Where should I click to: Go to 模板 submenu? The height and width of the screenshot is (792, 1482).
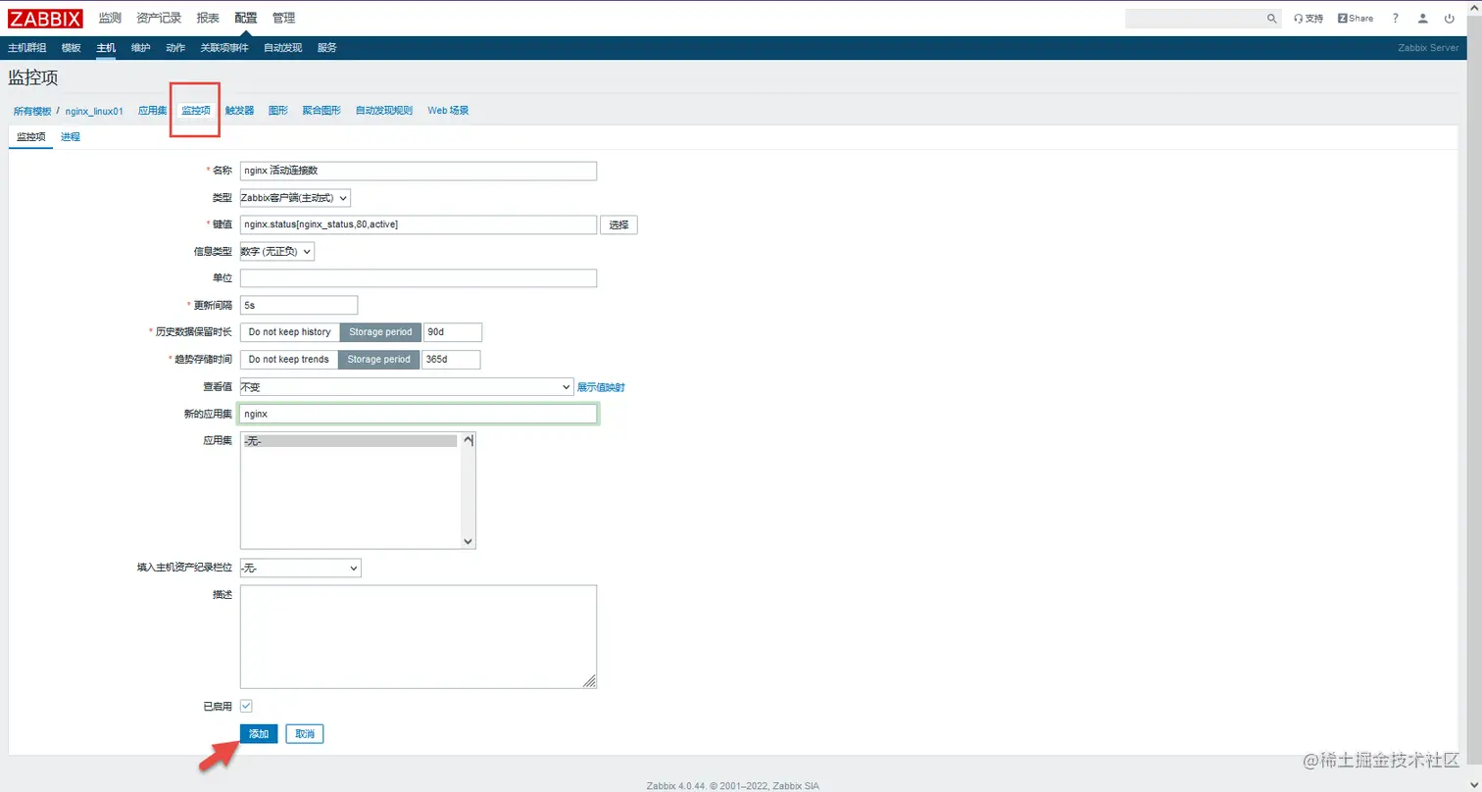pos(71,48)
